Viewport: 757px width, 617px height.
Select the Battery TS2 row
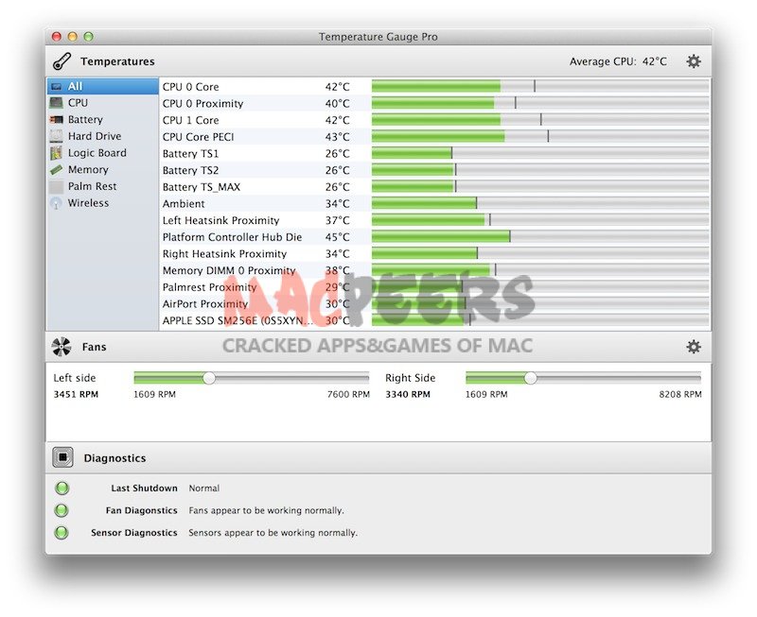(x=434, y=170)
